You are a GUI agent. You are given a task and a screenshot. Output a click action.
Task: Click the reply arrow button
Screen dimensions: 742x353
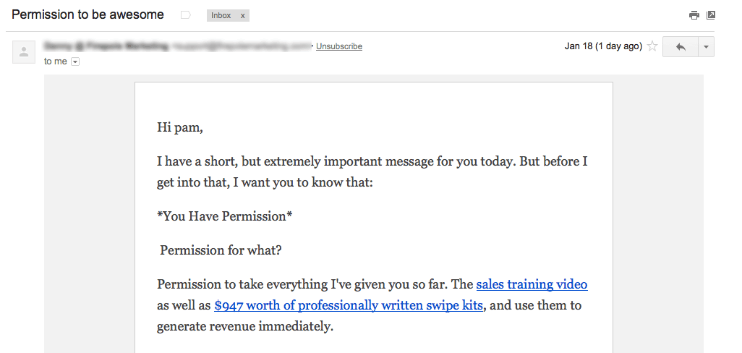681,47
